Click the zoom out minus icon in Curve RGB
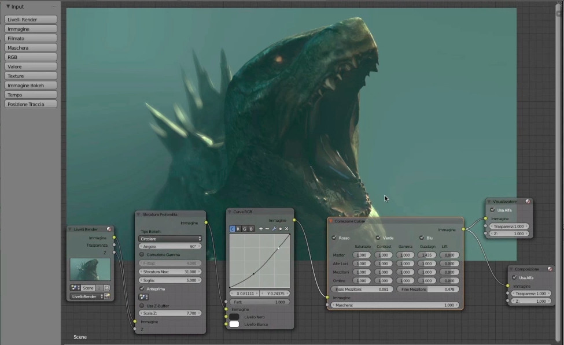 tap(267, 229)
